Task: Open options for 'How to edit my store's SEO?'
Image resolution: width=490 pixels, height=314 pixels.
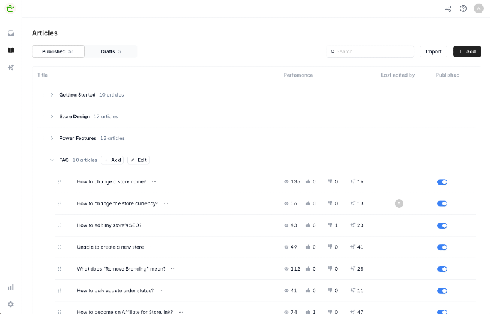Action: [150, 225]
